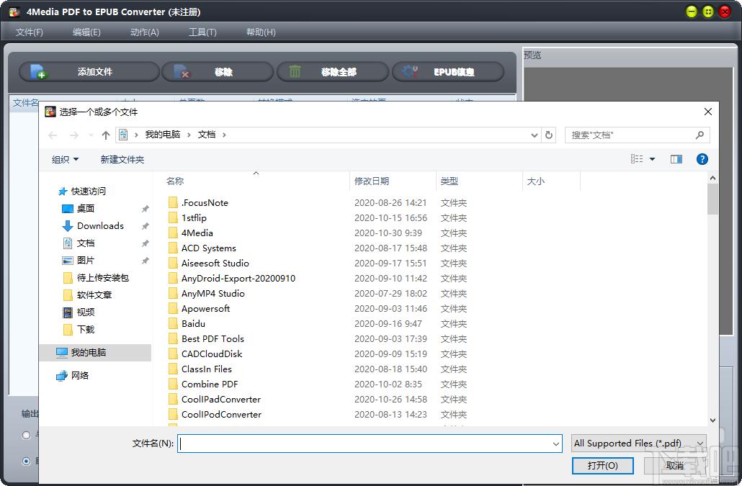Open All Supported Files type dropdown
This screenshot has height=486, width=742.
tap(638, 444)
